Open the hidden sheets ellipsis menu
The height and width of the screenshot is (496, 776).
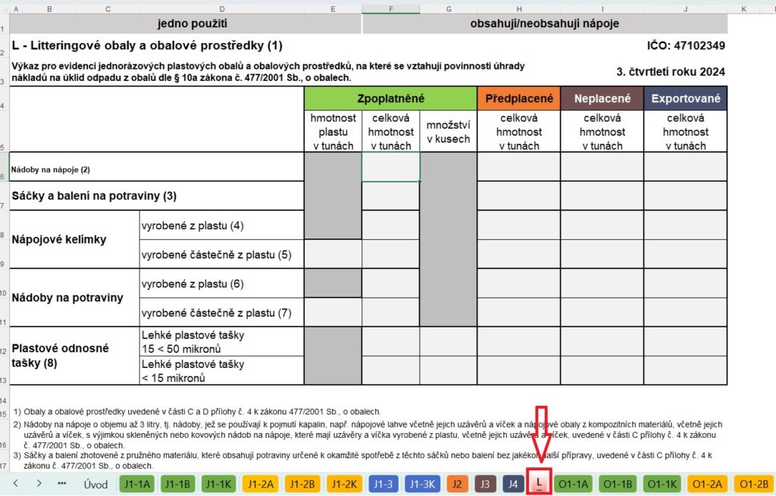(x=62, y=483)
